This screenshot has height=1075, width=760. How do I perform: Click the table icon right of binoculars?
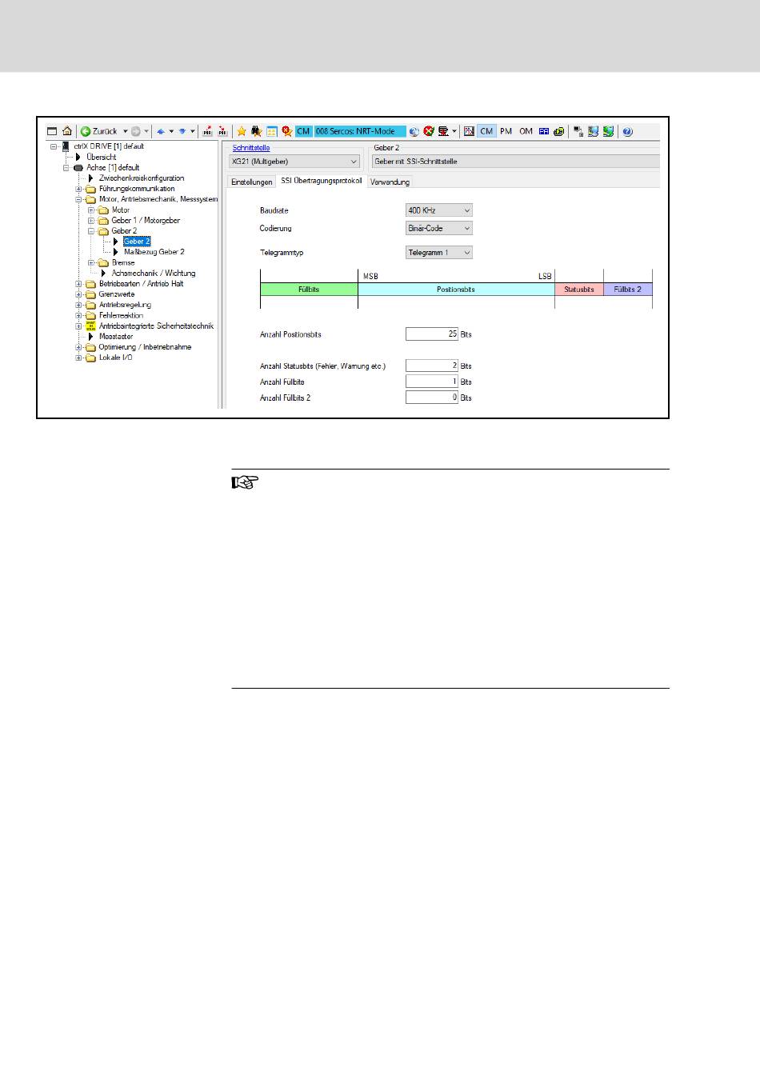[271, 131]
